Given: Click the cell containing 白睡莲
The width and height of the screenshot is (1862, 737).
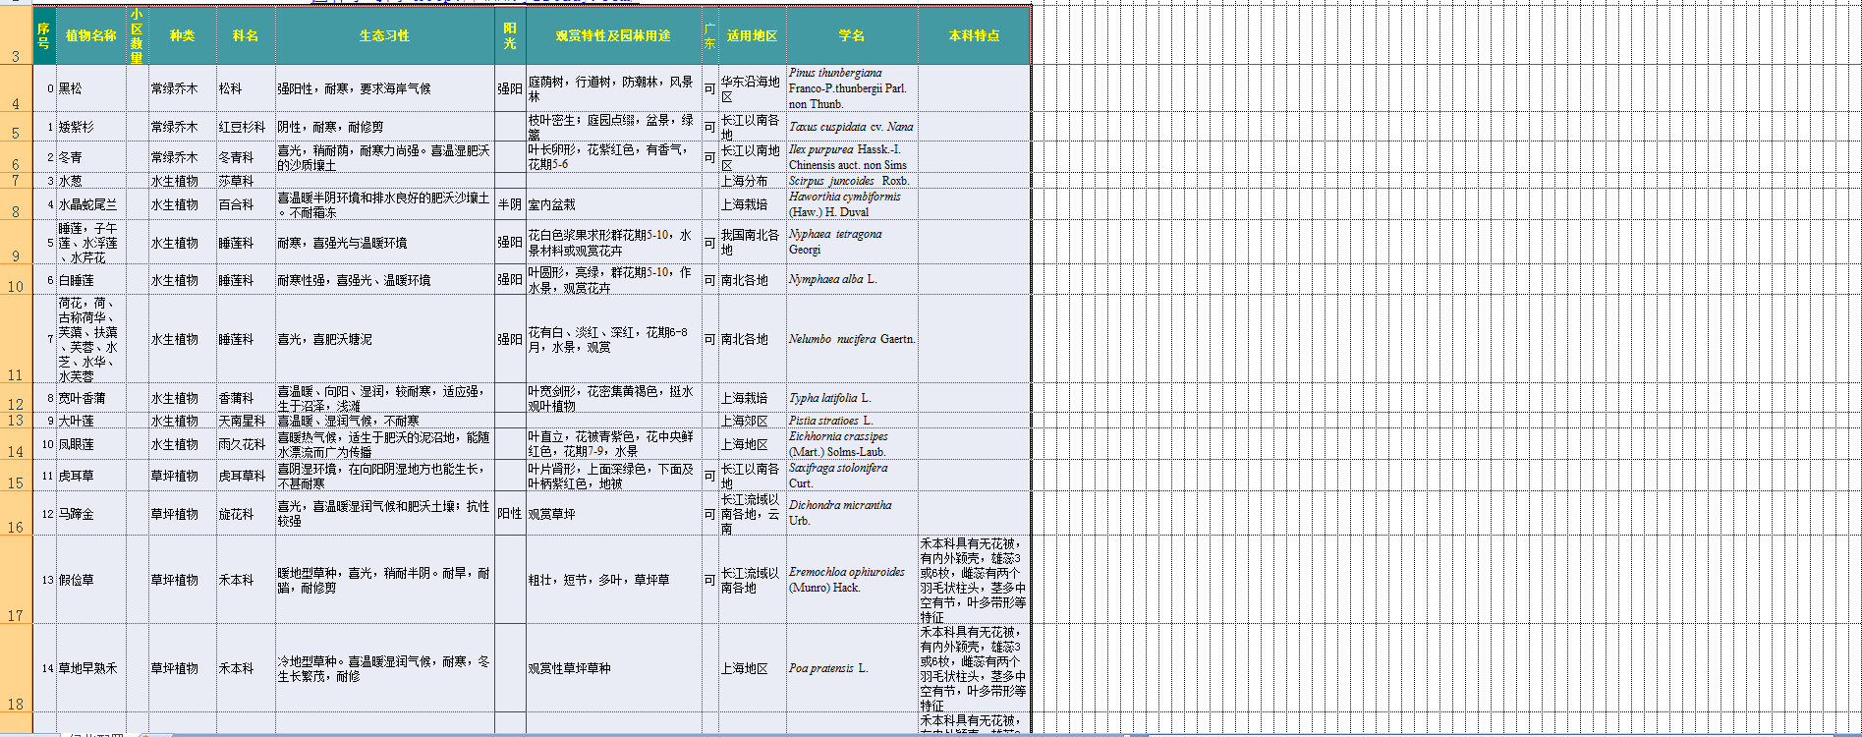Looking at the screenshot, I should tap(91, 280).
